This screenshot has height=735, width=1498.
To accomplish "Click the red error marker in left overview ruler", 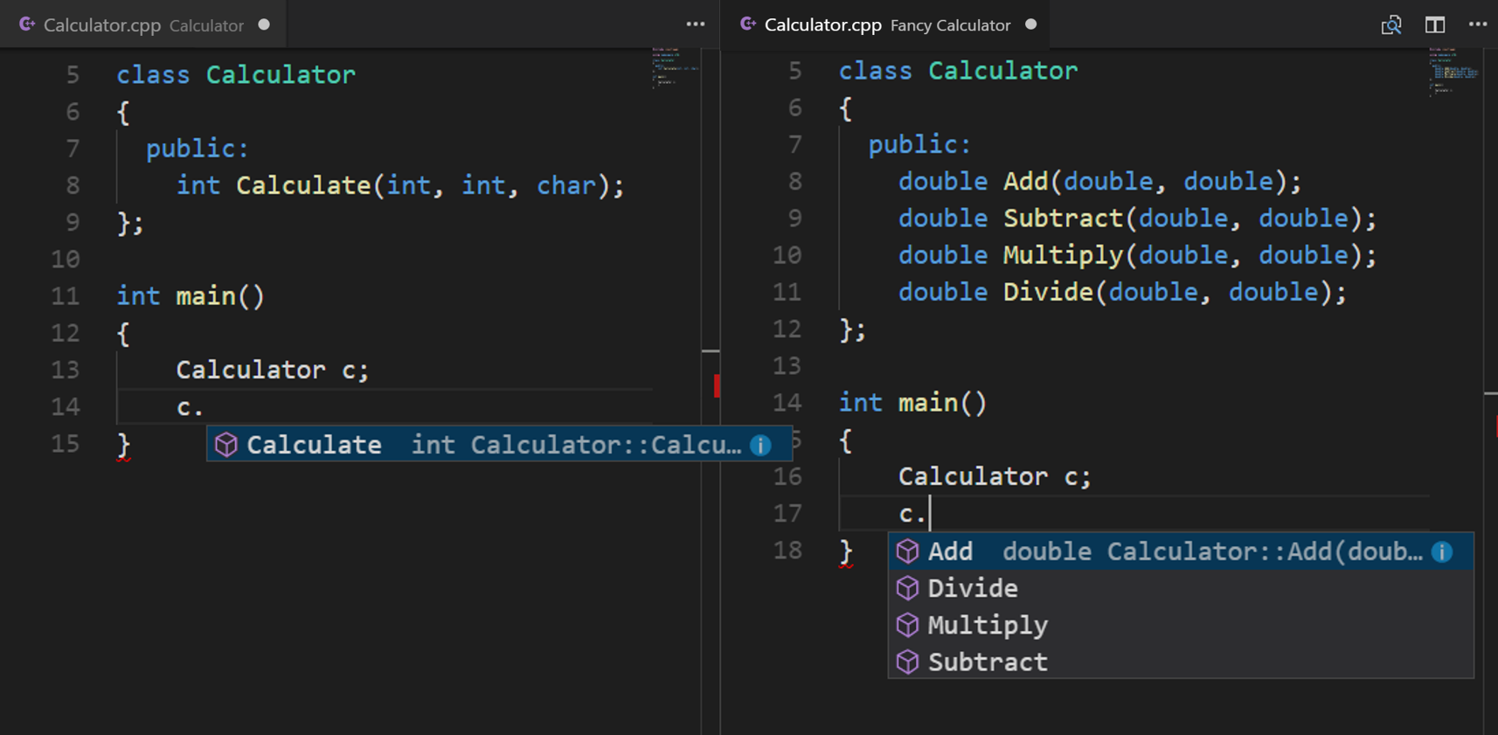I will (717, 385).
